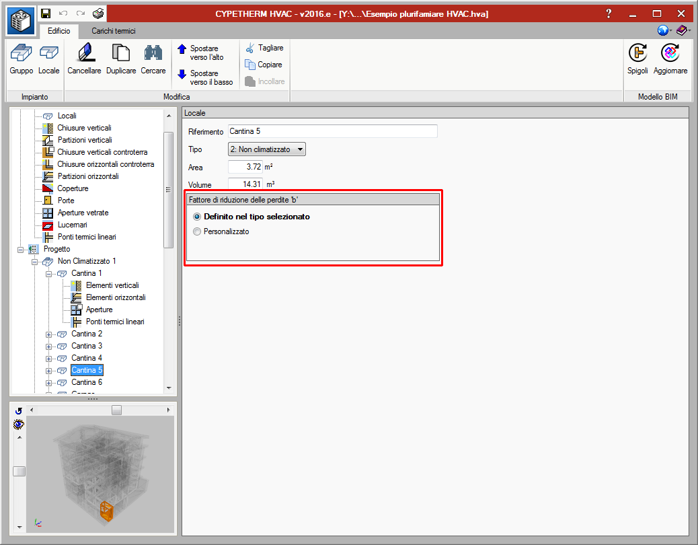698x545 pixels.
Task: Expand the Cantina 4 node
Action: (x=48, y=359)
